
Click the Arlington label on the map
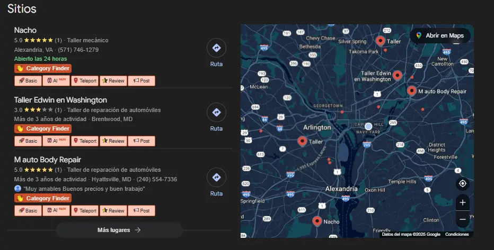click(317, 127)
